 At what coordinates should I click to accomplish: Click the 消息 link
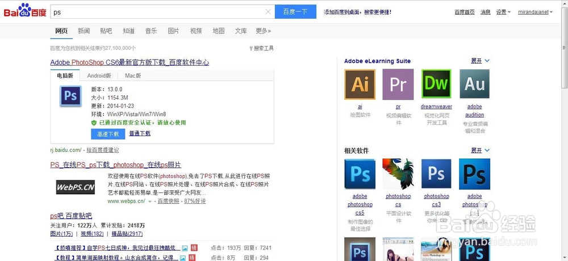pyautogui.click(x=486, y=12)
